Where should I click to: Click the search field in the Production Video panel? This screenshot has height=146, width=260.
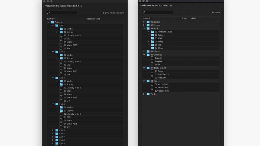coord(158,12)
